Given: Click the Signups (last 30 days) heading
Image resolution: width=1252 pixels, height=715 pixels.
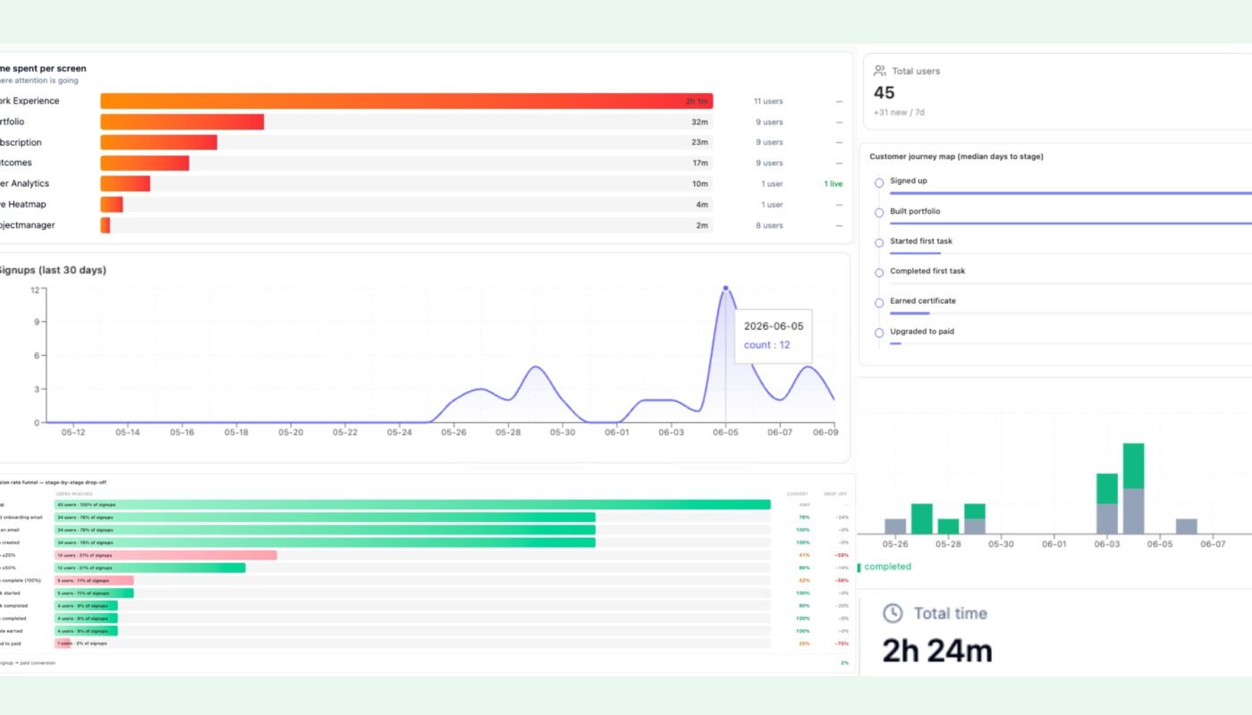Looking at the screenshot, I should point(51,270).
